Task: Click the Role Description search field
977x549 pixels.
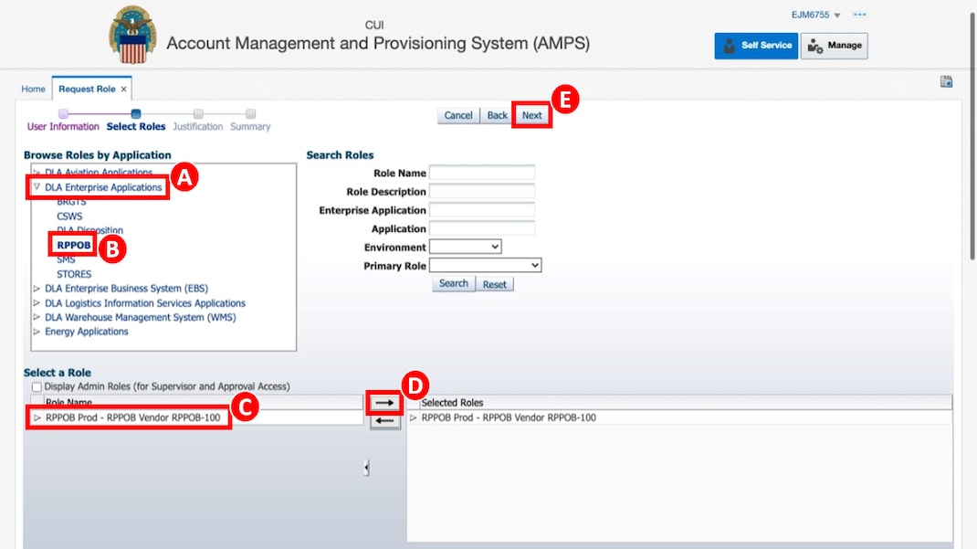Action: coord(481,191)
